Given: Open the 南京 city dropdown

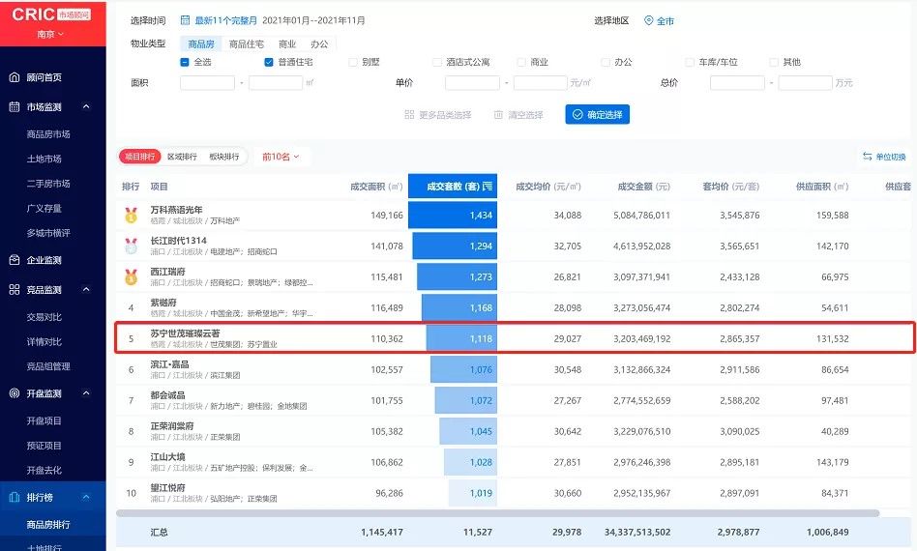Looking at the screenshot, I should tap(52, 34).
